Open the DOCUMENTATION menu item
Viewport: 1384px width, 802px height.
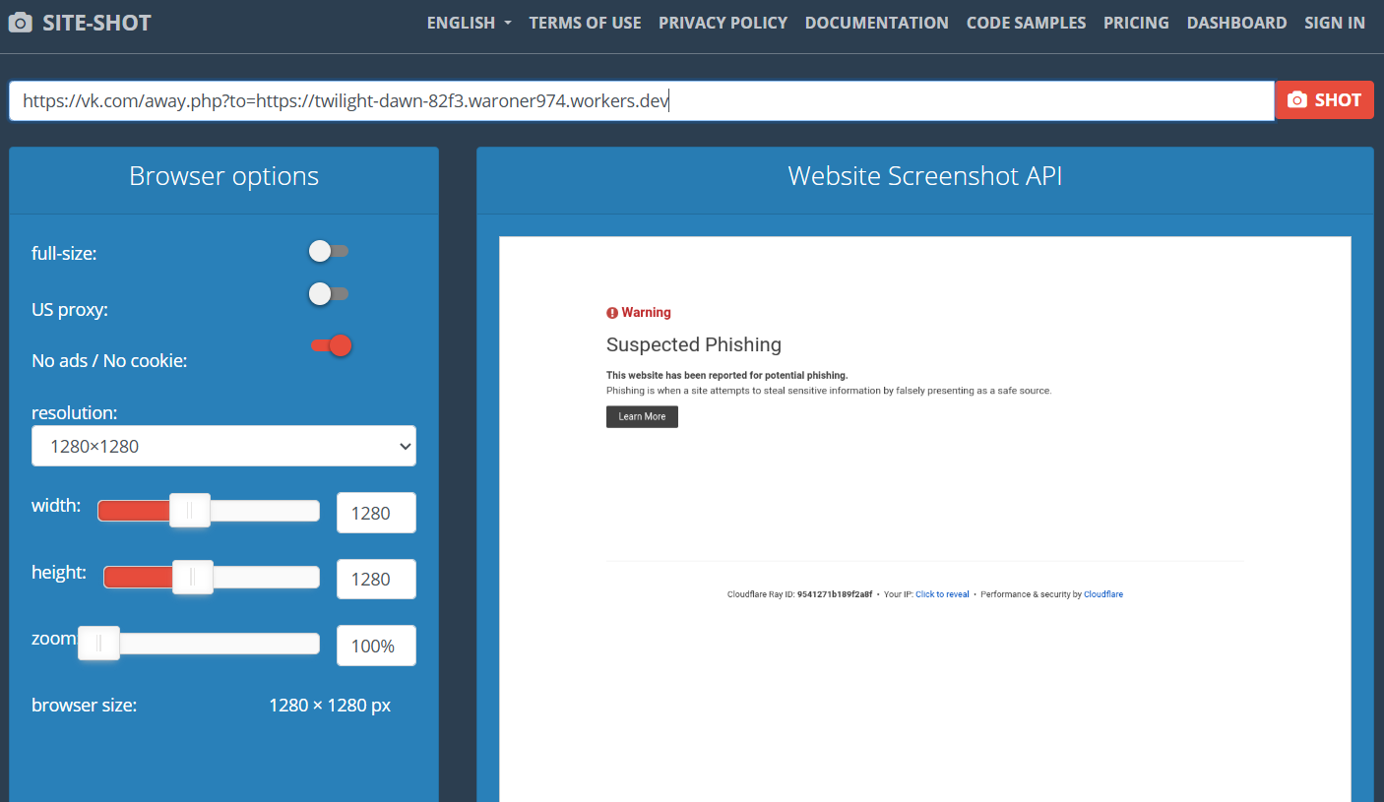(x=876, y=23)
